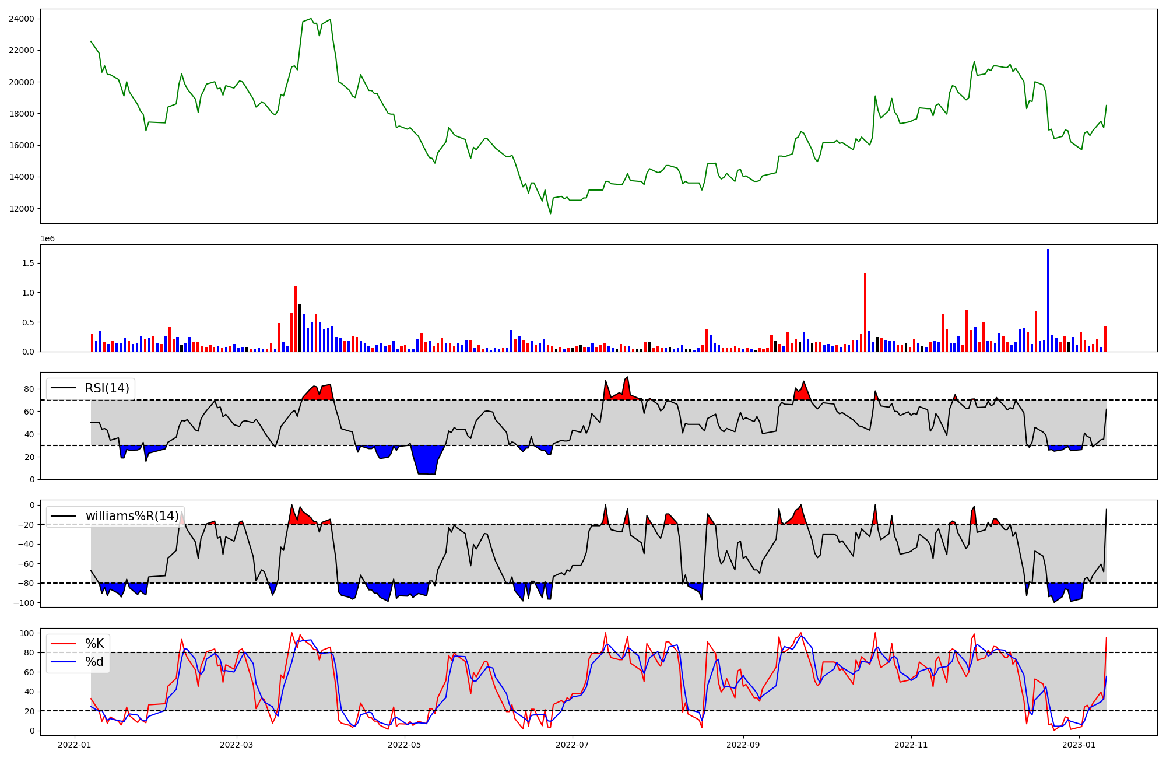1166x758 pixels.
Task: Click the tallest red volume bar
Action: (x=865, y=313)
